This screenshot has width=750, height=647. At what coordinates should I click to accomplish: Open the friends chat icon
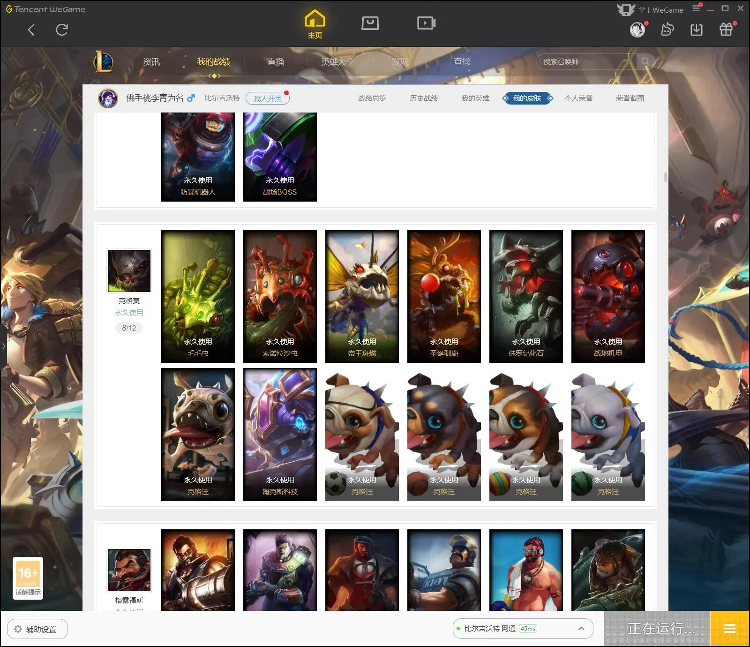[667, 30]
